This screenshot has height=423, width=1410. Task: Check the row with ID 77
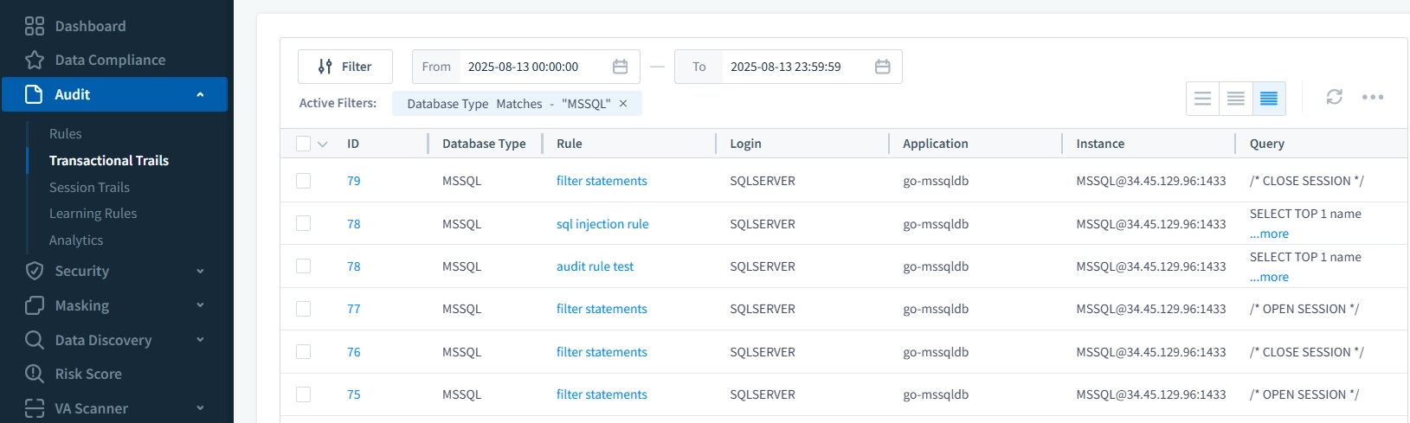coord(303,309)
